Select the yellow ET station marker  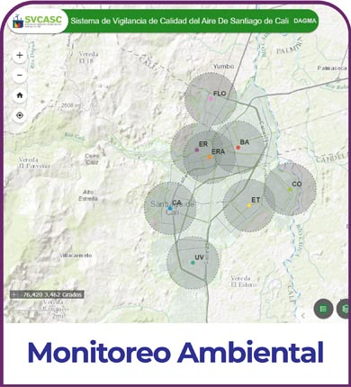(x=249, y=205)
